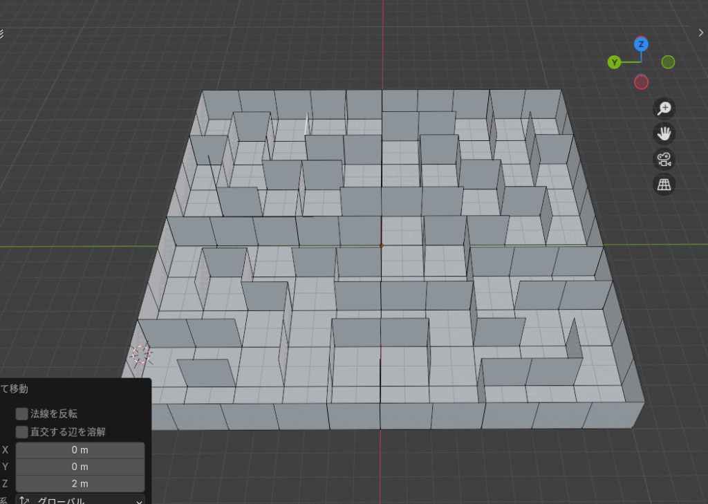Screen dimensions: 708x504
Task: Click the green Y axis on the navigation gizmo
Action: (613, 62)
